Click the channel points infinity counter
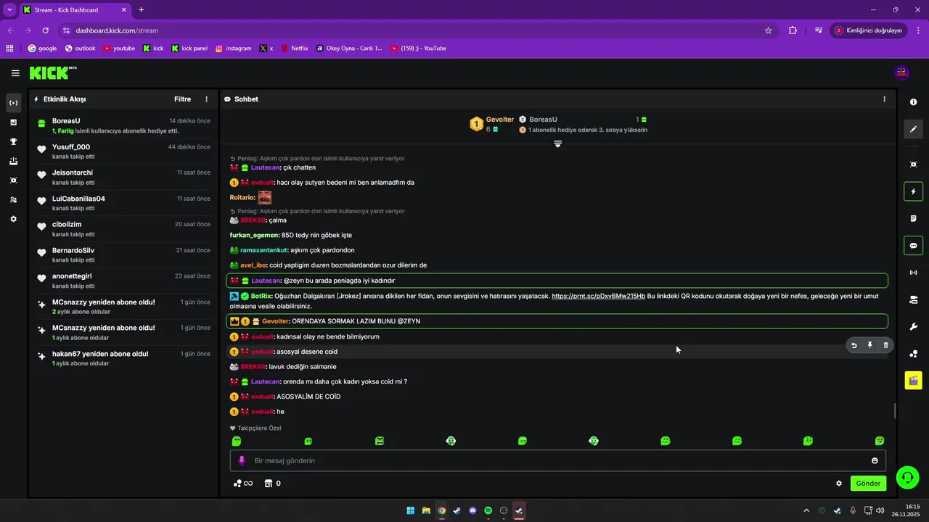Image resolution: width=929 pixels, height=522 pixels. 243,484
